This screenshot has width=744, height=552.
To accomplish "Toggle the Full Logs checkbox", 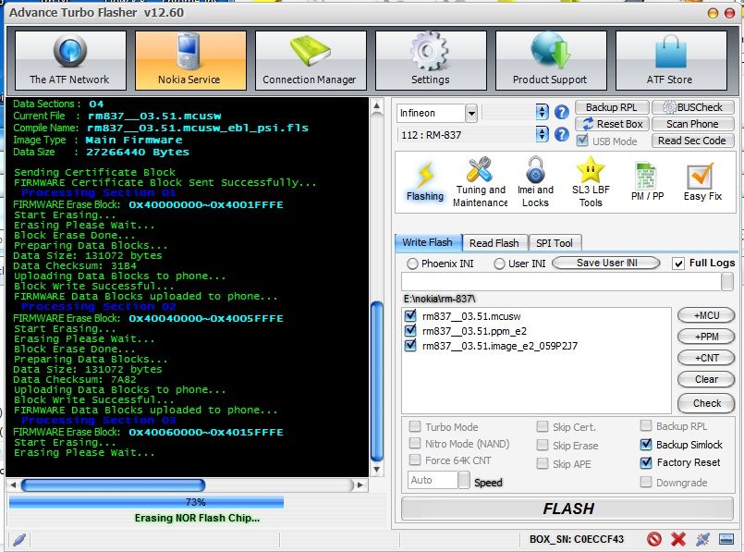I will click(679, 264).
